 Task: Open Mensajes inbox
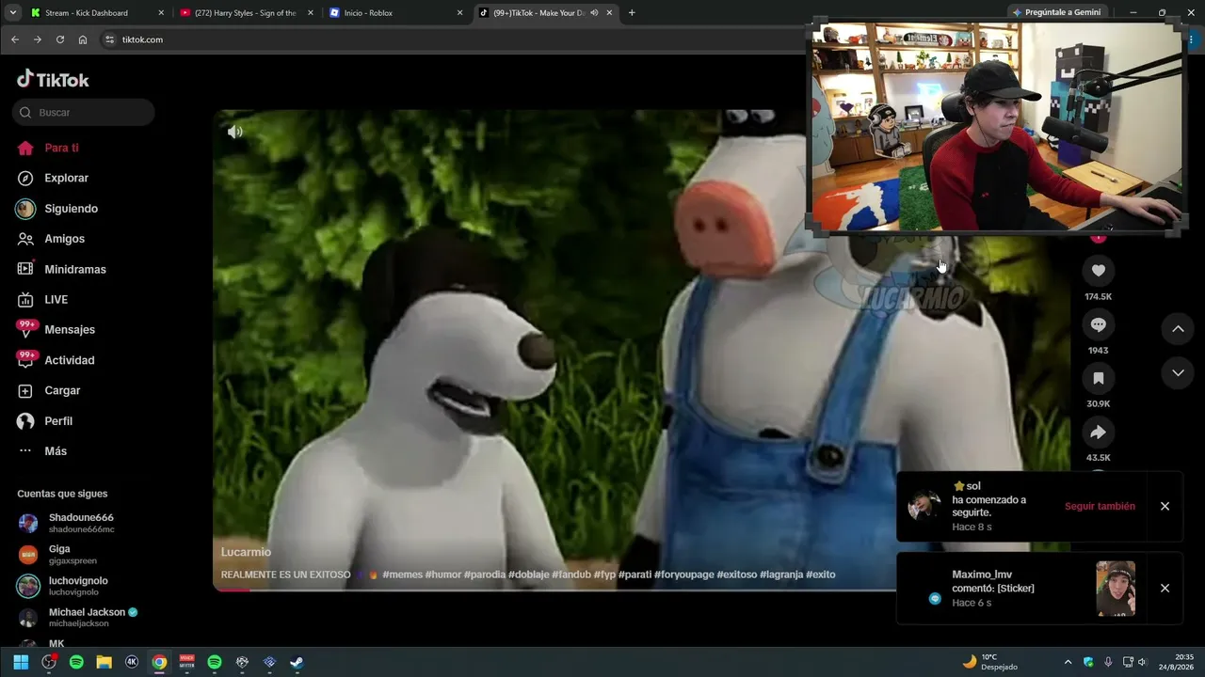pos(69,330)
